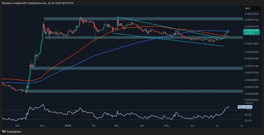Viewport: 264px width, 135px height.
Task: Click the 2025 label on time axis
Action: tap(68, 125)
